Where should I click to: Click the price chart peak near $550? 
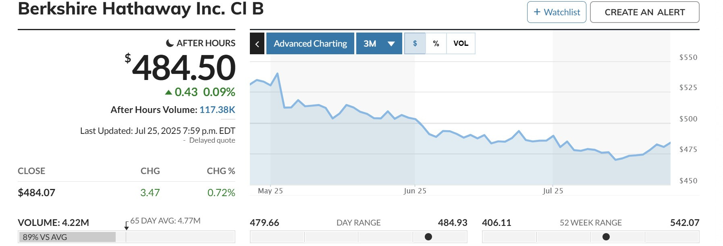point(277,74)
